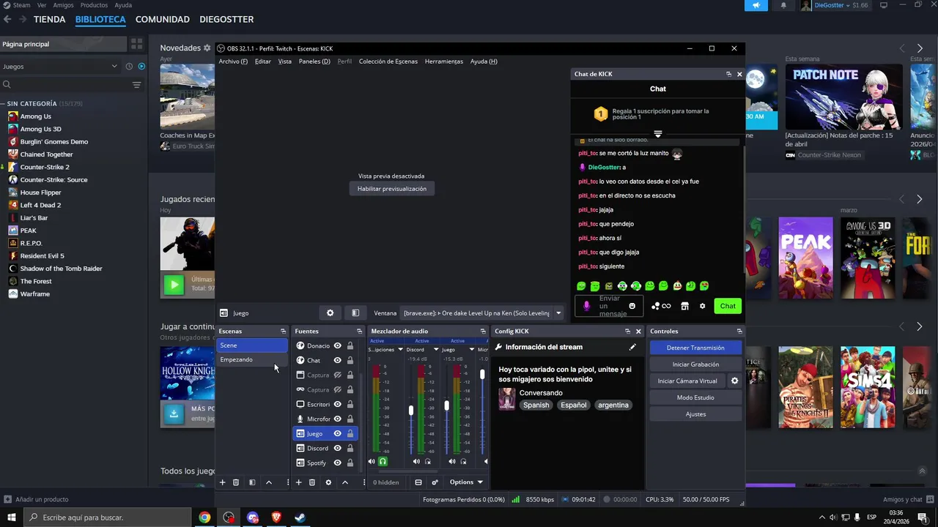Edit stream info with the pencil icon
This screenshot has height=527, width=938.
pos(632,347)
